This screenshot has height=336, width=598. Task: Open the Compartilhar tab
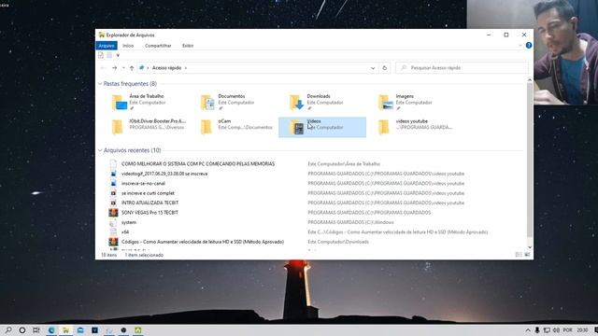click(158, 46)
